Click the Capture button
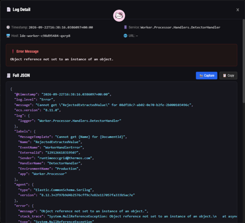The height and width of the screenshot is (223, 245). pos(206,75)
